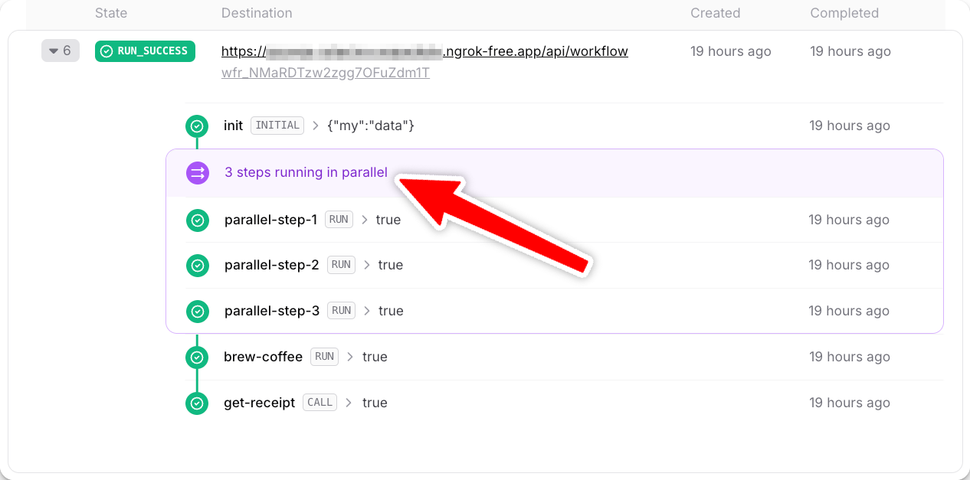Screen dimensions: 970x480
Task: Select the 3 steps running in parallel header
Action: click(555, 173)
